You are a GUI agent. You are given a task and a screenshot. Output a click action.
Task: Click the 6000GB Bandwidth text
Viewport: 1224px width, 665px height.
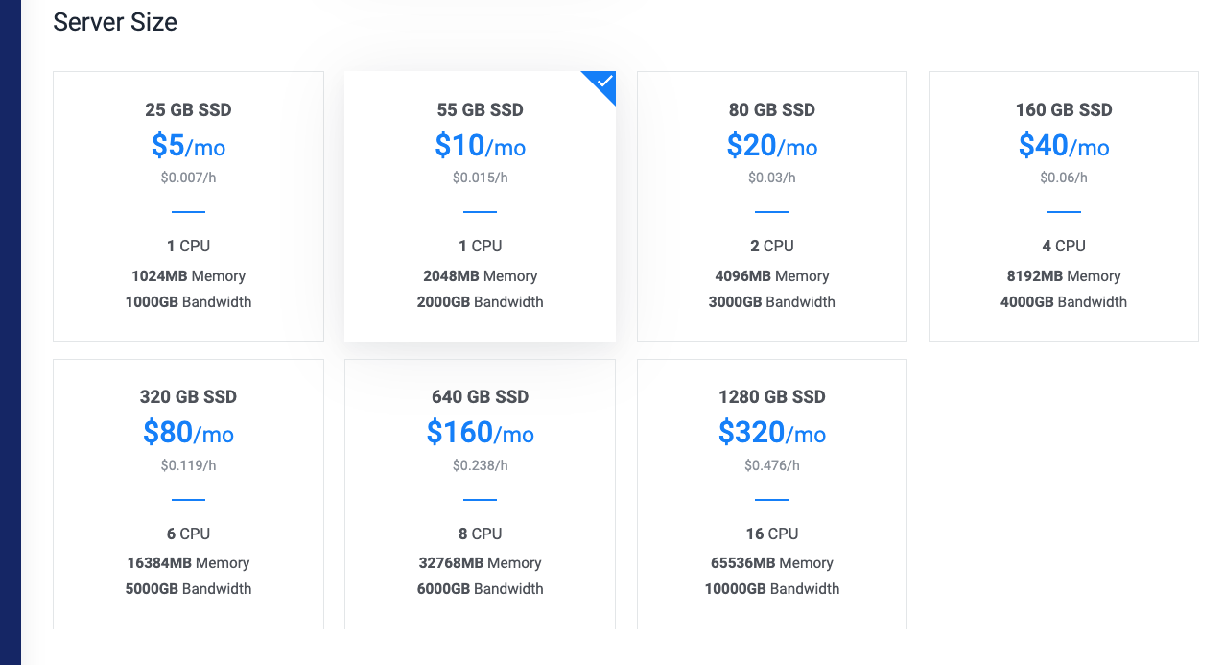point(480,589)
